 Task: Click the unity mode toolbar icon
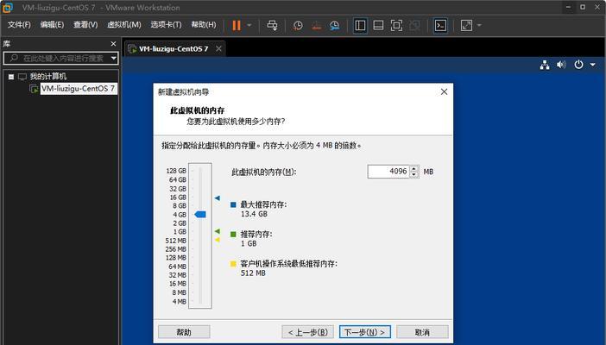414,26
